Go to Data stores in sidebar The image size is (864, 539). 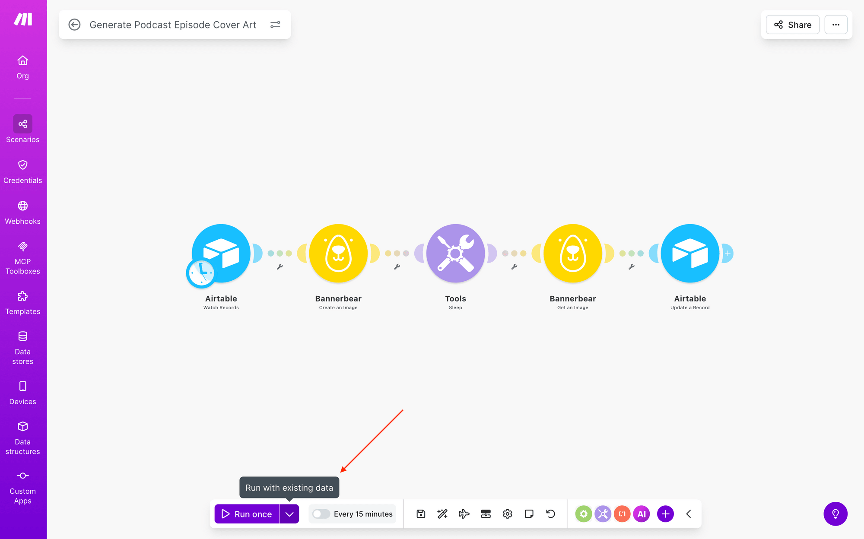click(23, 348)
